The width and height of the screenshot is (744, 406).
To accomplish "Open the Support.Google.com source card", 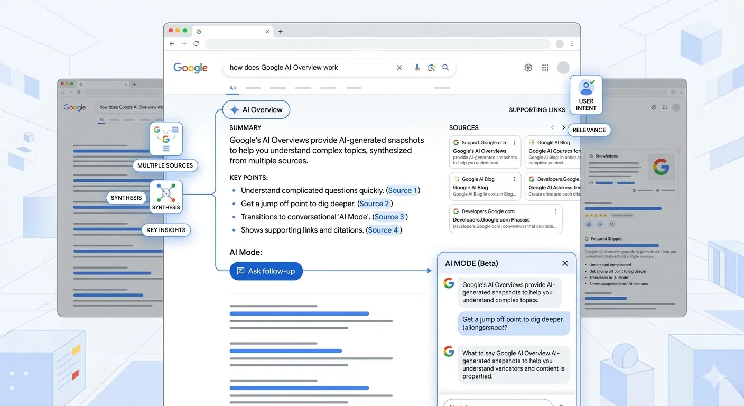I will pyautogui.click(x=485, y=152).
